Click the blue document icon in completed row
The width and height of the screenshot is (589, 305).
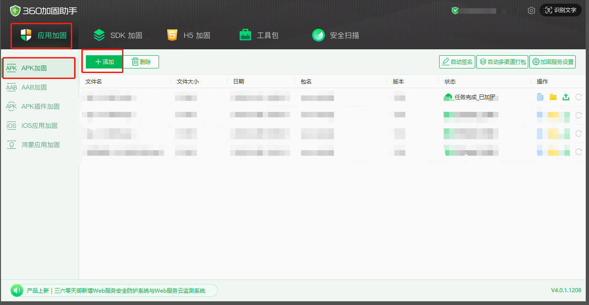540,97
